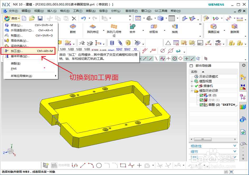Screen dimensions: 249x175
Task: Click the gear settings icon in navigator
Action: (x=244, y=65)
